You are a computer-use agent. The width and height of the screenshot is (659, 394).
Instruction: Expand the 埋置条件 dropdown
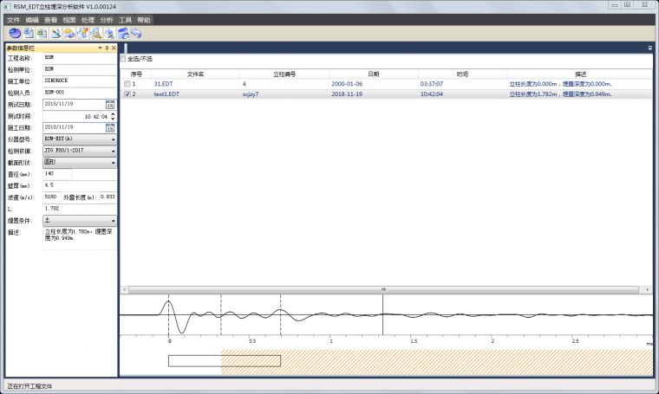(112, 220)
